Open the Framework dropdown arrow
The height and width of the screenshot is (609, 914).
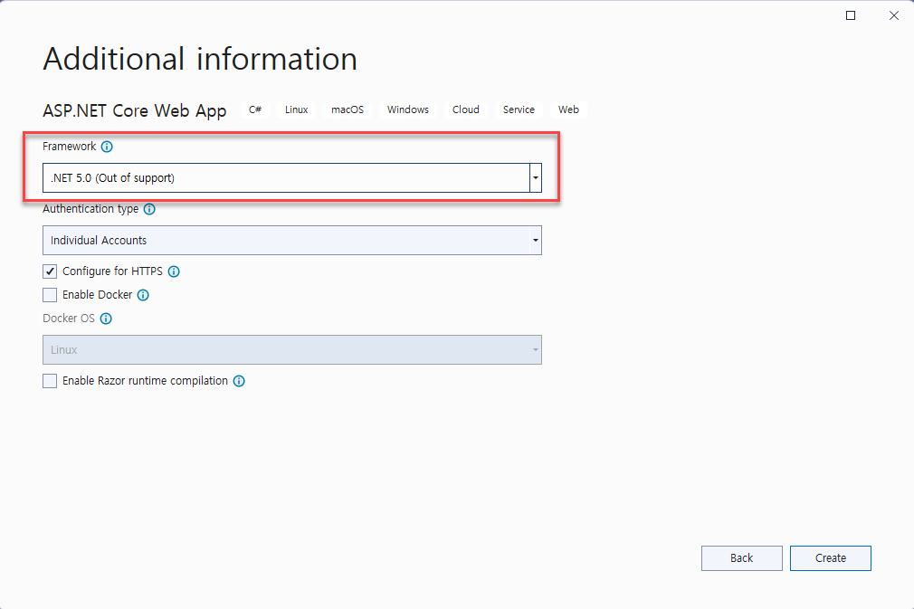(x=535, y=178)
